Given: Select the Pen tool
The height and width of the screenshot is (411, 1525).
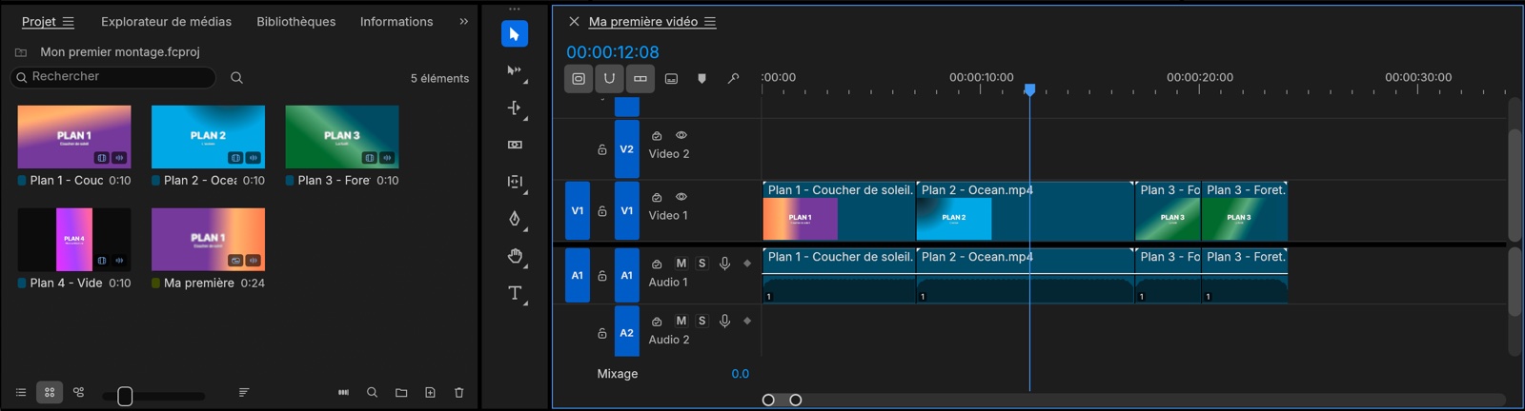Looking at the screenshot, I should [x=515, y=219].
